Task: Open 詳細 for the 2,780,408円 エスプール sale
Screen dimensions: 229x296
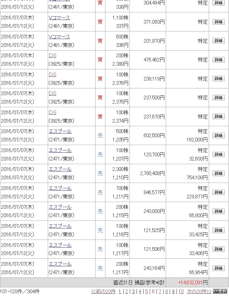Action: tap(218, 173)
